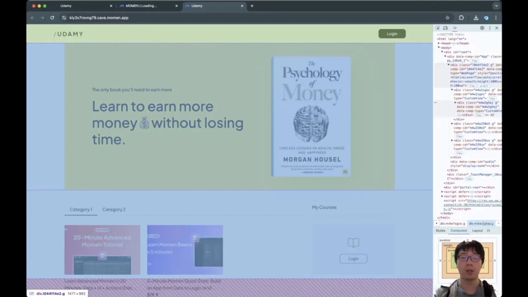Click the UDAMY logo
Screen dimensions: 528x297
tap(68, 34)
